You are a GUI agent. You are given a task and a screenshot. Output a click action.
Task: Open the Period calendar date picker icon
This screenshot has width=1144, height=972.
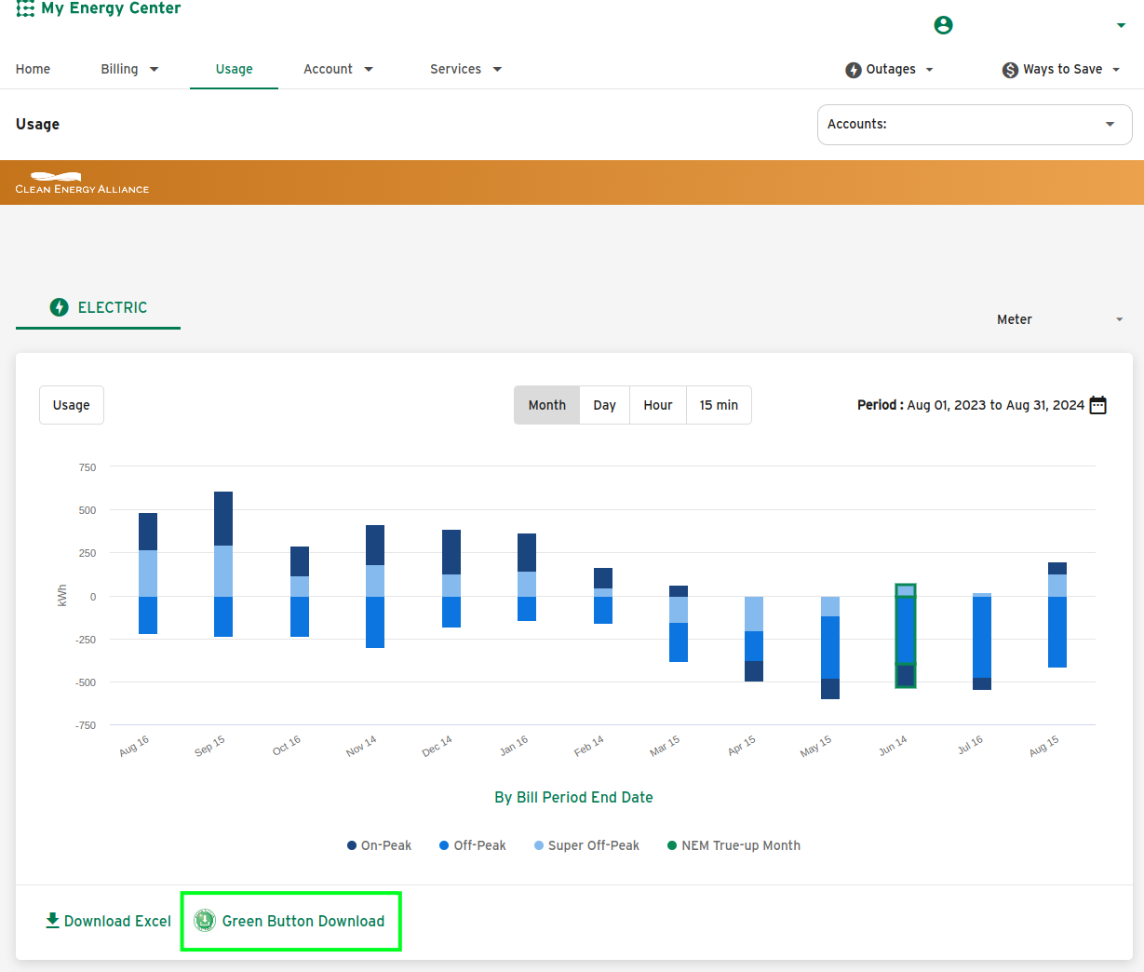(x=1098, y=405)
